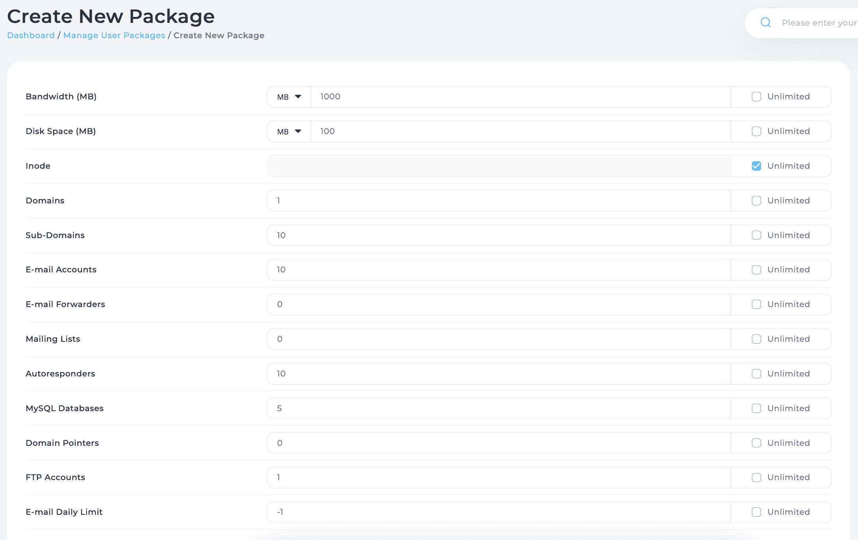Go to Manage User Packages breadcrumb
Image resolution: width=858 pixels, height=540 pixels.
[x=114, y=35]
